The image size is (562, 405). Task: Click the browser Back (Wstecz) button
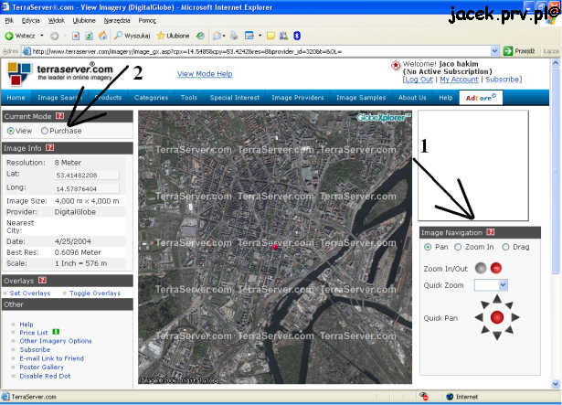click(x=20, y=36)
